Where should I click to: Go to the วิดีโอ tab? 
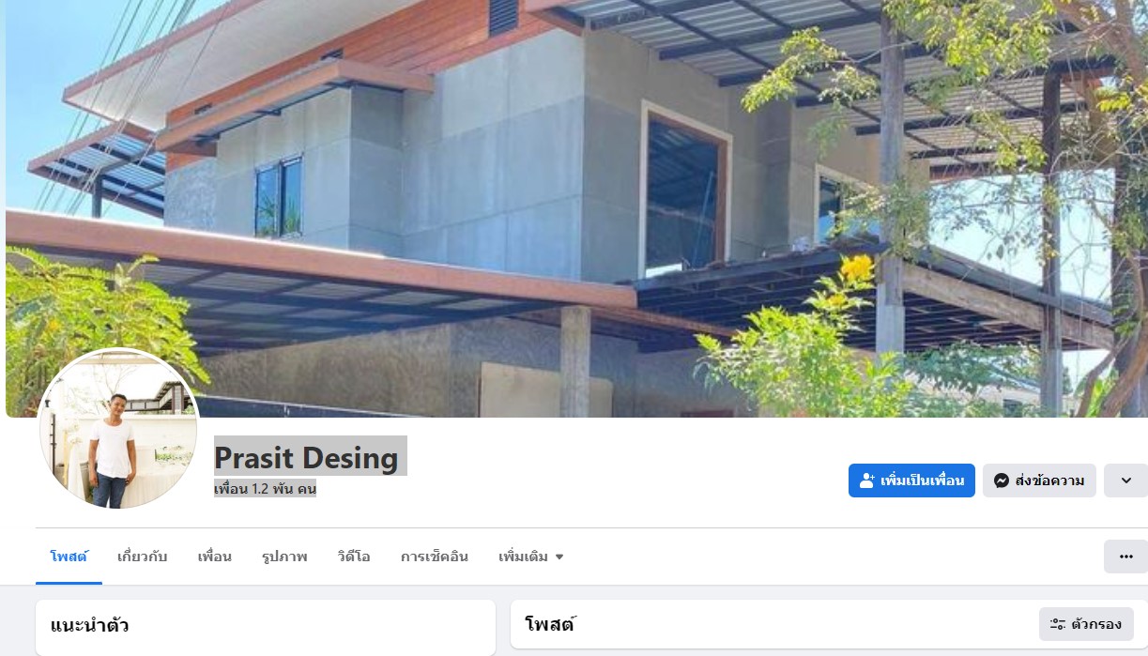354,557
